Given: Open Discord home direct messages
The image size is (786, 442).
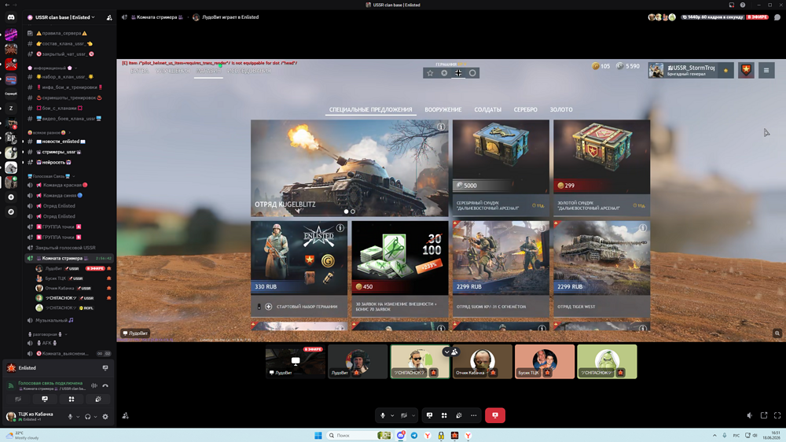Looking at the screenshot, I should [10, 17].
